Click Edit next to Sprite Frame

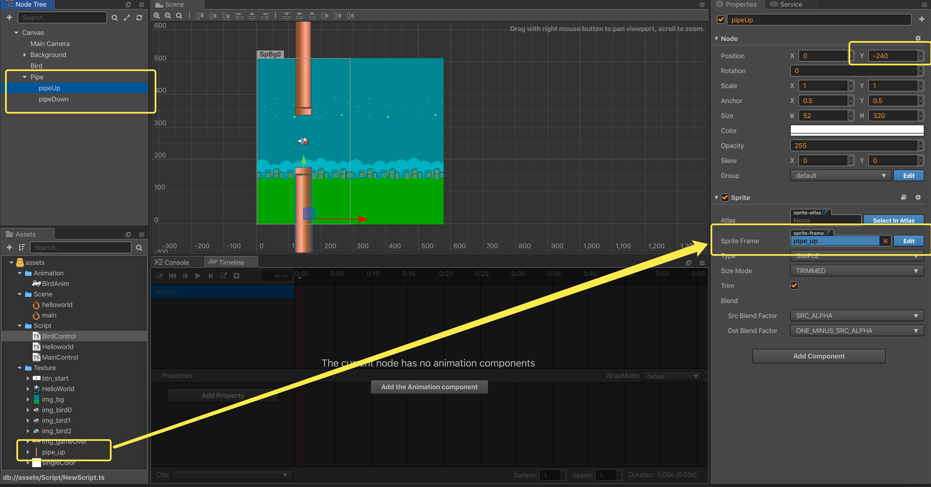click(909, 241)
